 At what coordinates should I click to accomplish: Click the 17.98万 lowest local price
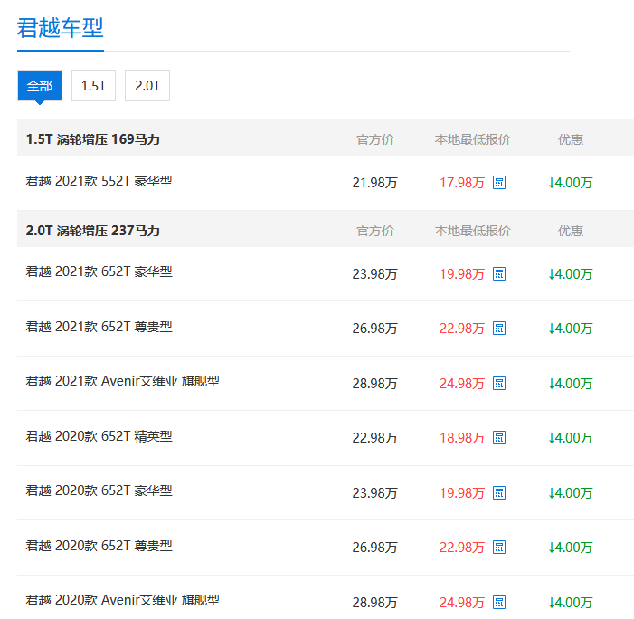(x=462, y=183)
